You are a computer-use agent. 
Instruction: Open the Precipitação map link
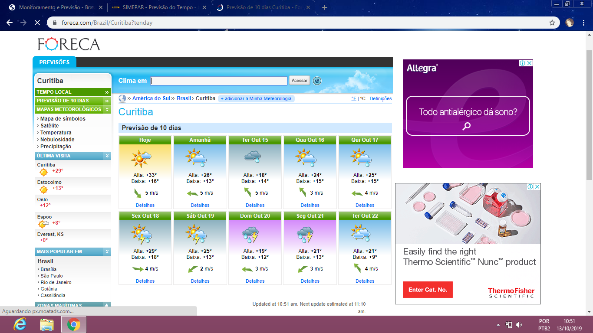(56, 147)
